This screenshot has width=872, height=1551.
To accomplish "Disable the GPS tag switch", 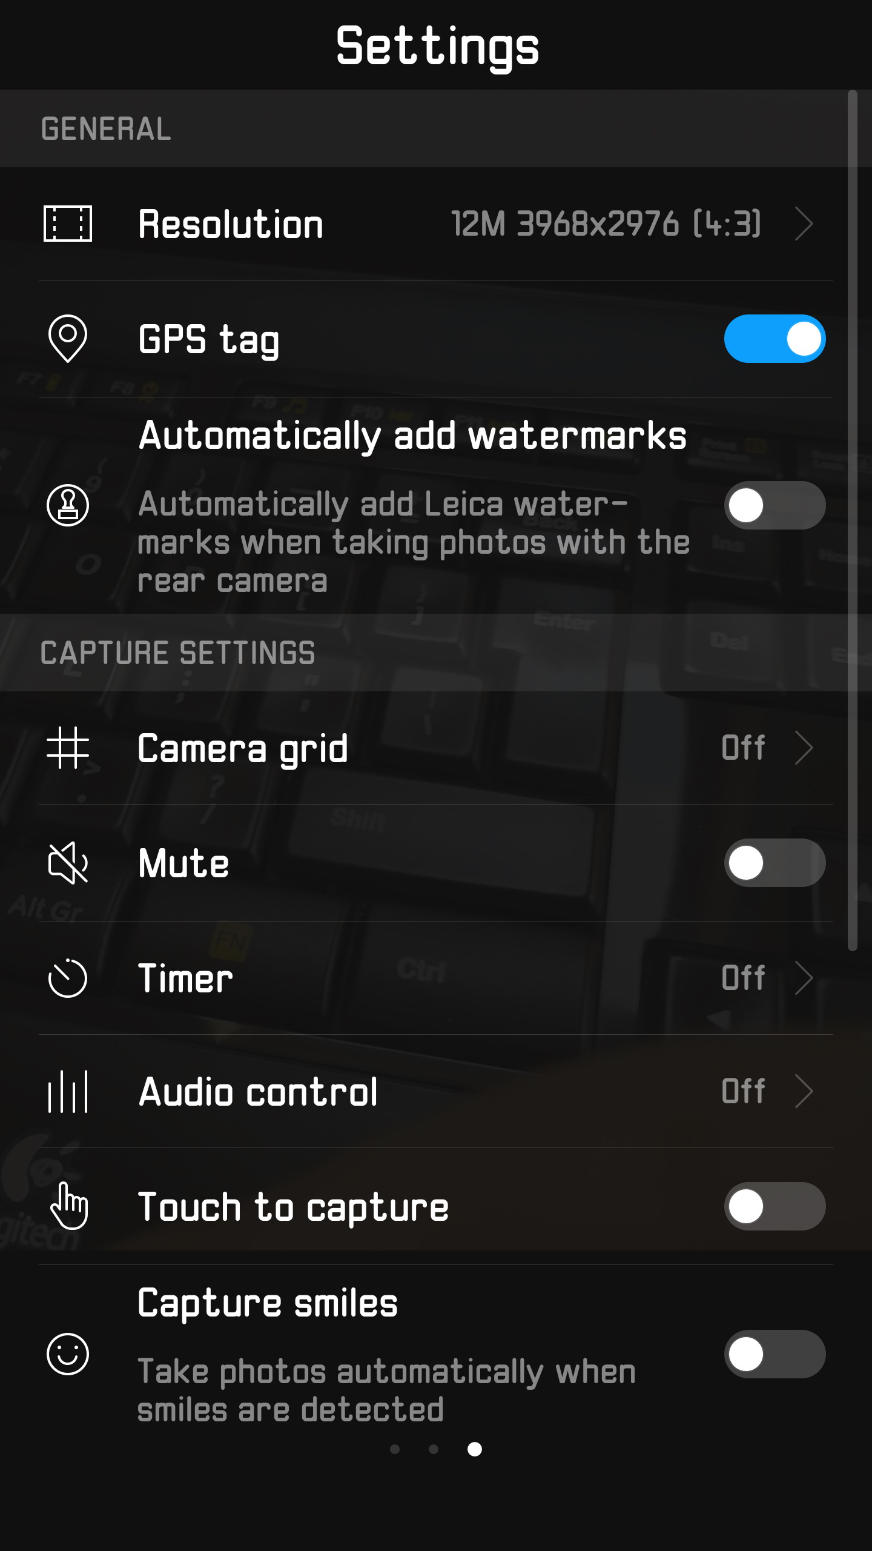I will pos(775,339).
